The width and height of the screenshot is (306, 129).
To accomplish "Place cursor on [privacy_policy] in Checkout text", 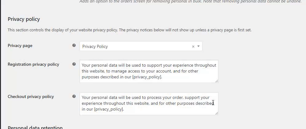I will pyautogui.click(x=109, y=109).
